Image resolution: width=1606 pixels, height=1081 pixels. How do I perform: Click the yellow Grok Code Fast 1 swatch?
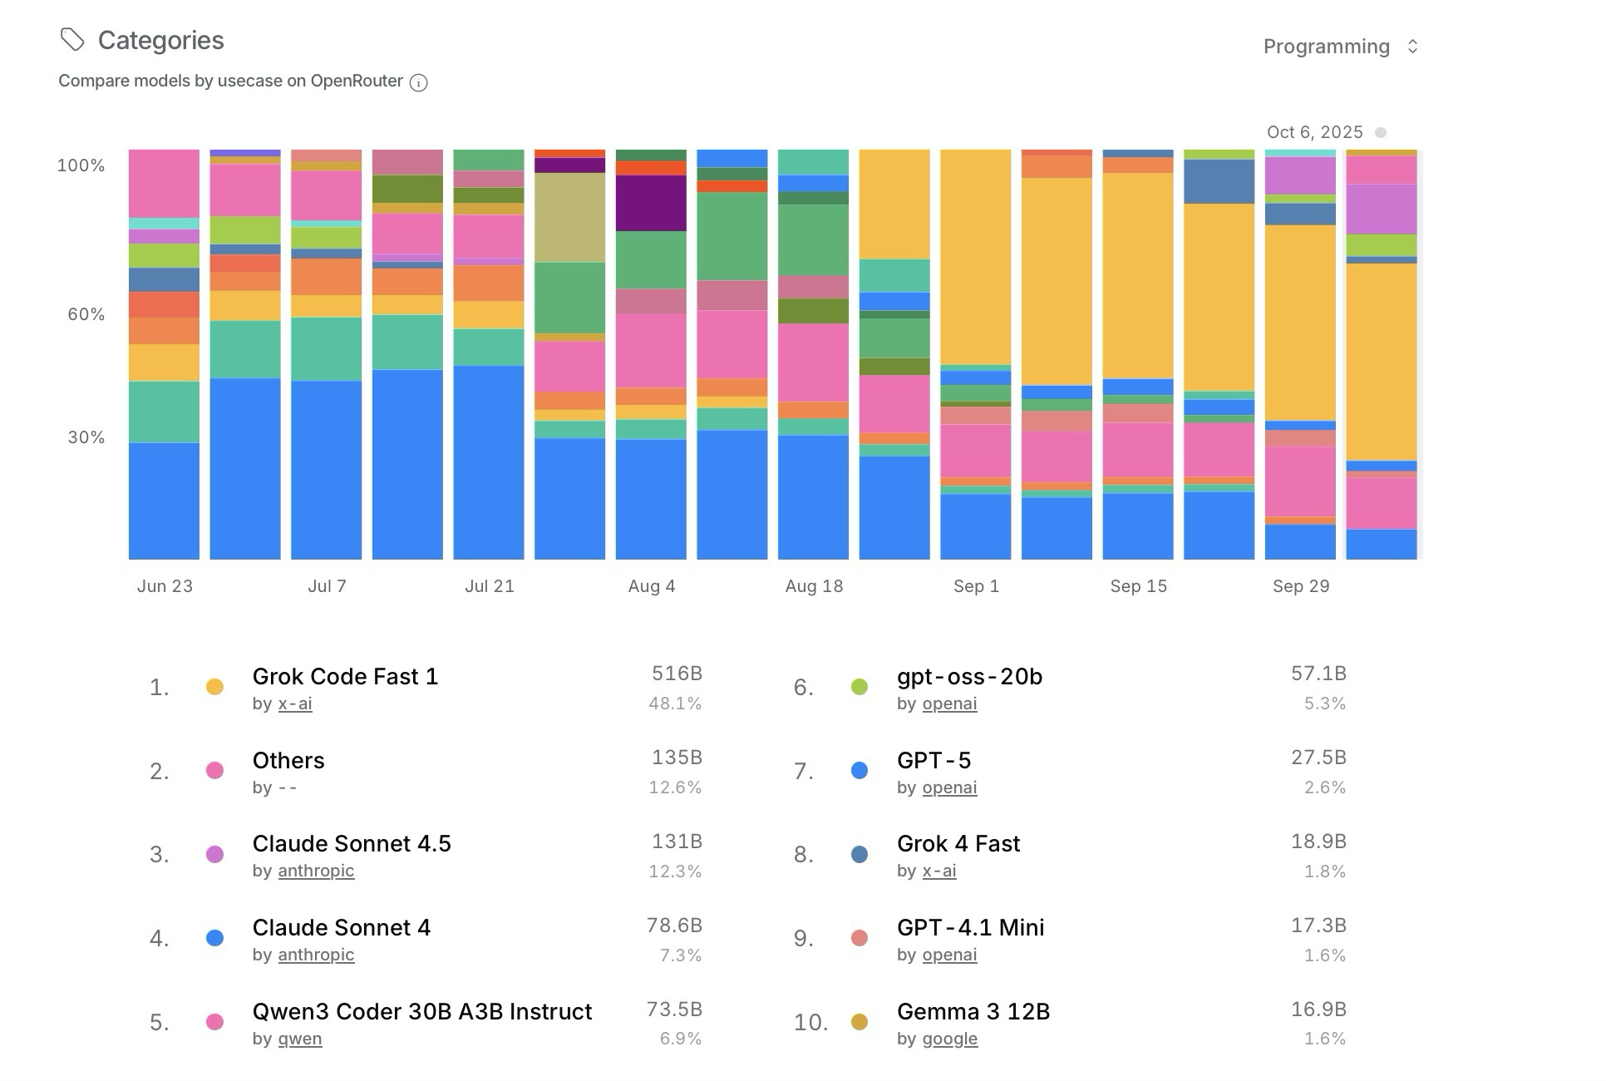(214, 687)
